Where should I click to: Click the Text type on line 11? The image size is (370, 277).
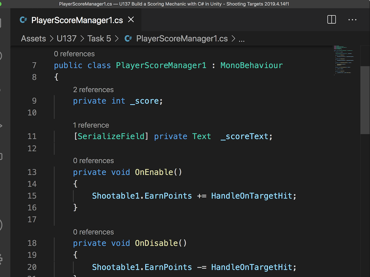coord(201,136)
